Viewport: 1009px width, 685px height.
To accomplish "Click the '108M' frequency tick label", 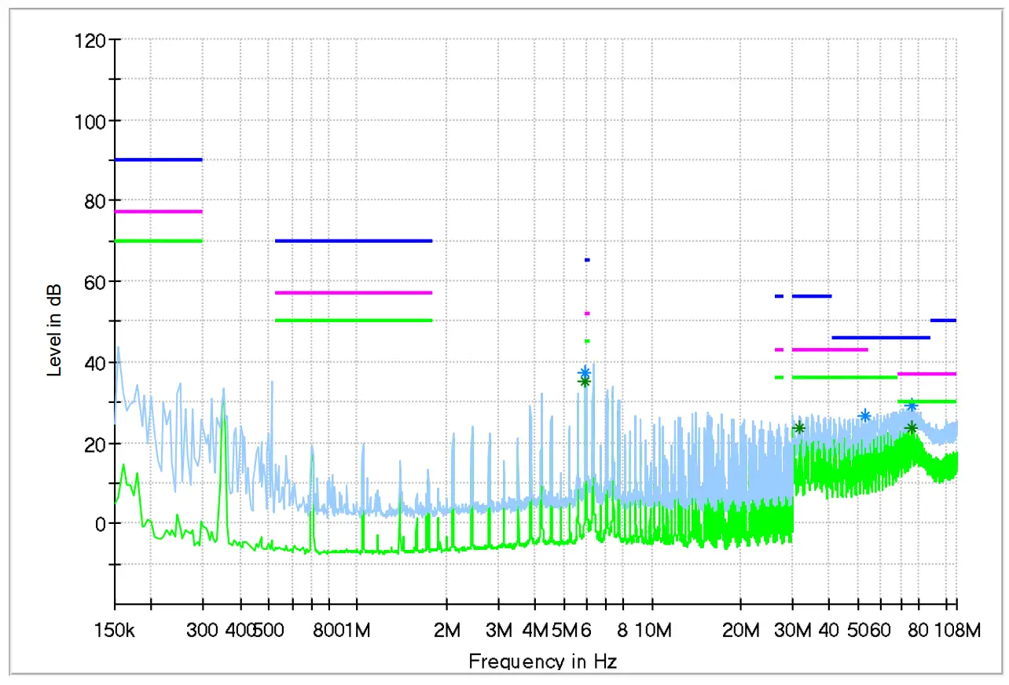I will tap(956, 630).
